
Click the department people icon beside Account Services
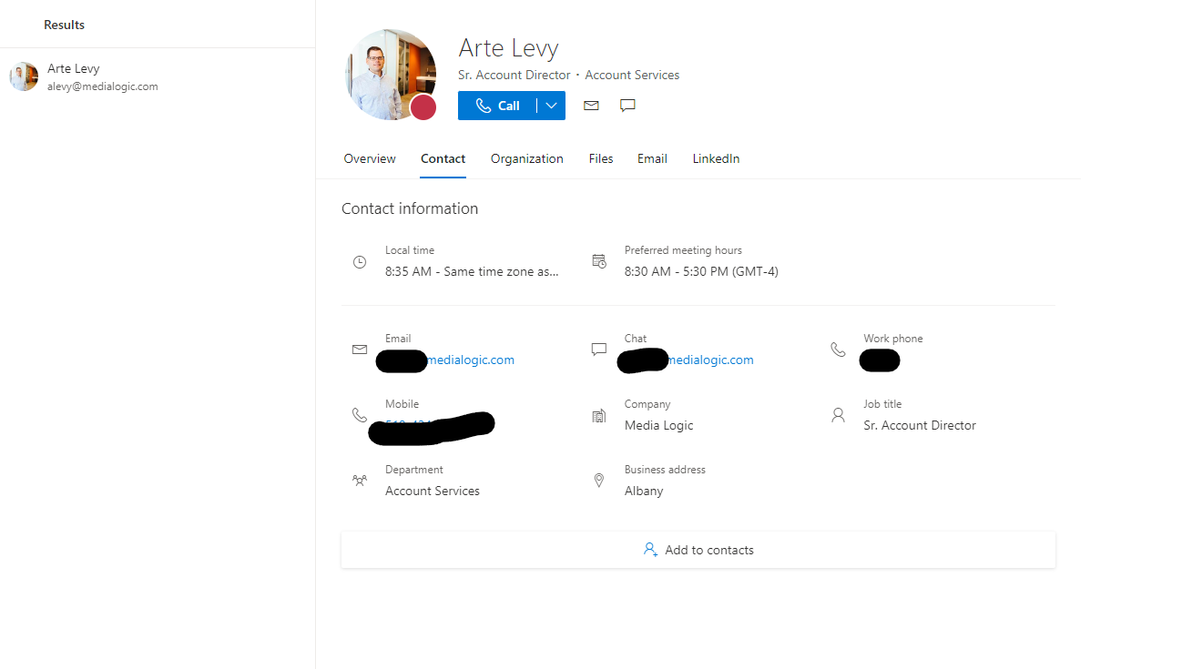point(361,480)
